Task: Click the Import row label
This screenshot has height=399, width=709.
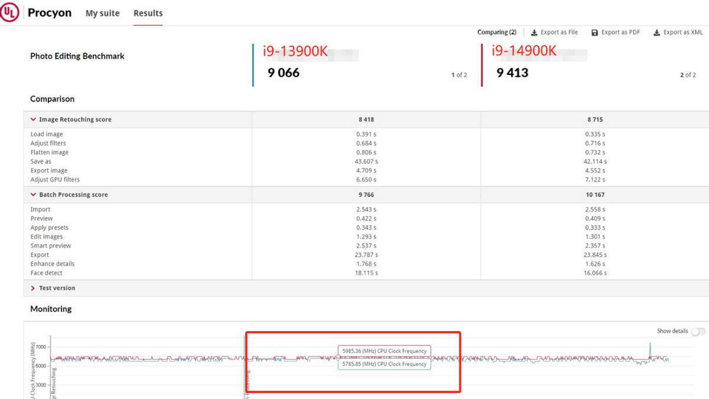Action: pos(41,210)
